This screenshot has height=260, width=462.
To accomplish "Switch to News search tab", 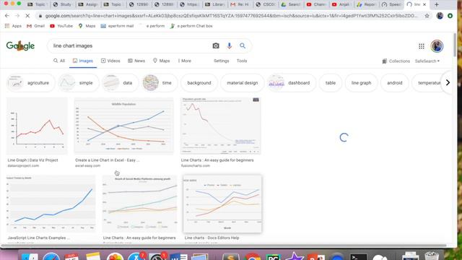I will pyautogui.click(x=136, y=61).
